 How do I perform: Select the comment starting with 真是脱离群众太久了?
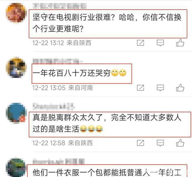pyautogui.click(x=107, y=123)
